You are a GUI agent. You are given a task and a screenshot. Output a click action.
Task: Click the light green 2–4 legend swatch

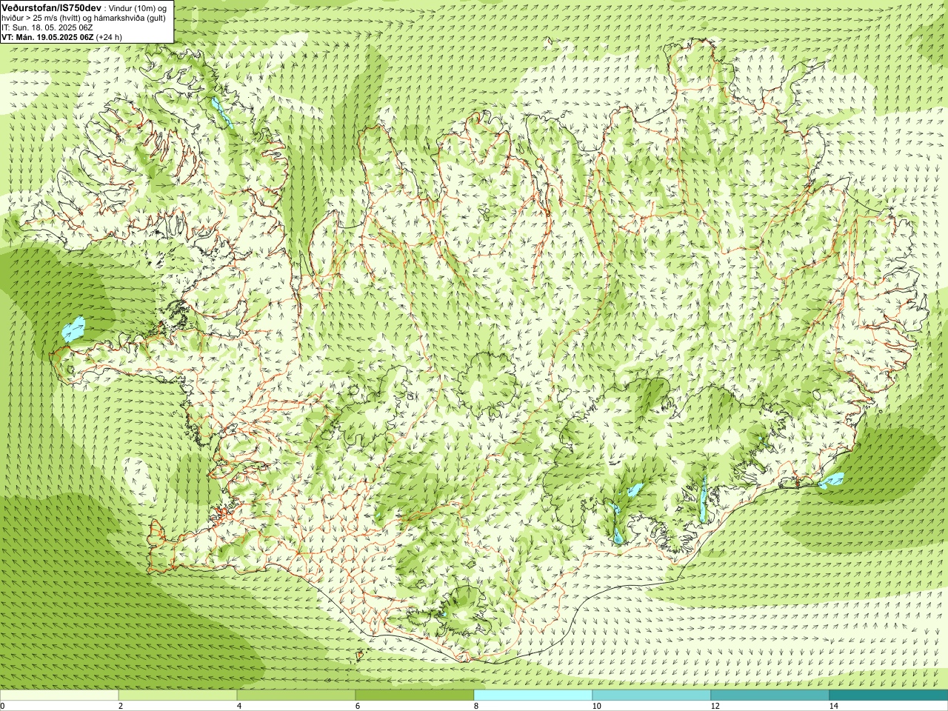pyautogui.click(x=178, y=695)
